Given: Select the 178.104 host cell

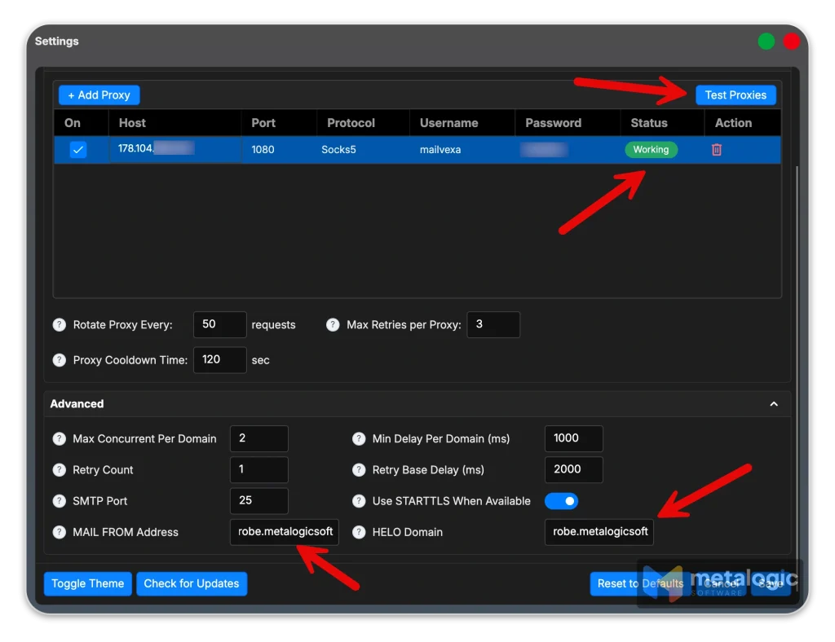Looking at the screenshot, I should (175, 149).
